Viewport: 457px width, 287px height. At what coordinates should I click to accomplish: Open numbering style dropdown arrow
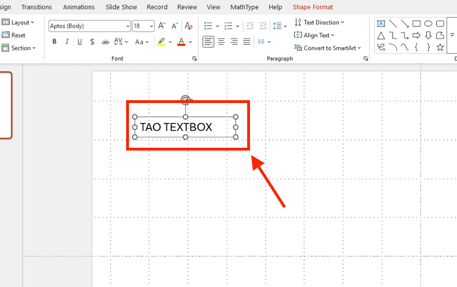pyautogui.click(x=238, y=26)
